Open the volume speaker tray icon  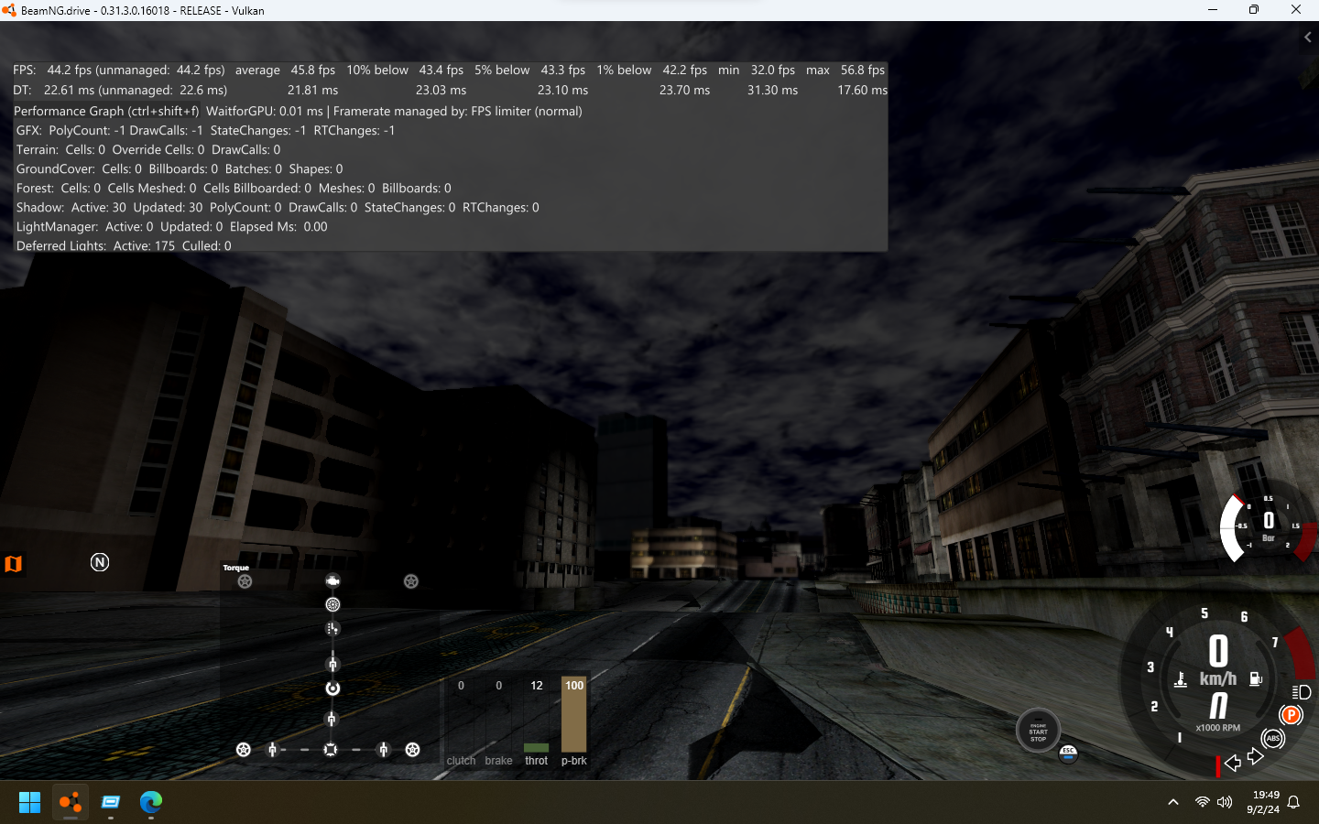(1225, 802)
